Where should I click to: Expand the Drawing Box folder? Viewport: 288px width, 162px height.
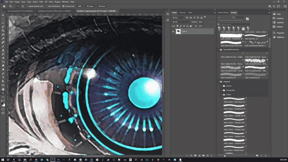tap(221, 90)
